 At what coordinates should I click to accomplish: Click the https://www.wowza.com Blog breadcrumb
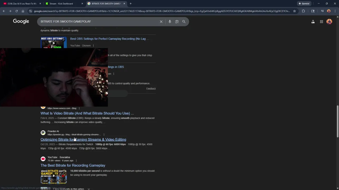[62, 108]
